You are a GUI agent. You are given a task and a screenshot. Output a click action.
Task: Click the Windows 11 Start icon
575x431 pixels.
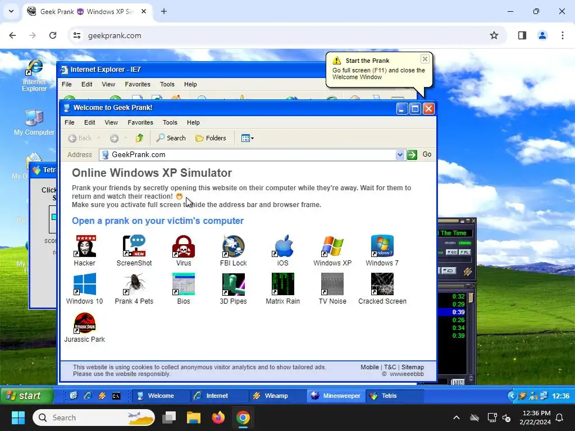[18, 418]
